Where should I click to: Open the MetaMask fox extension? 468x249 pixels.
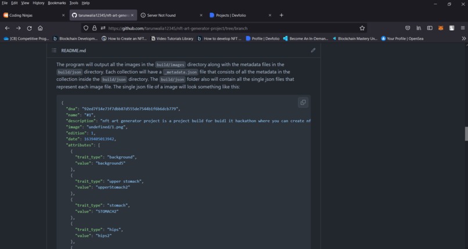[x=441, y=28]
